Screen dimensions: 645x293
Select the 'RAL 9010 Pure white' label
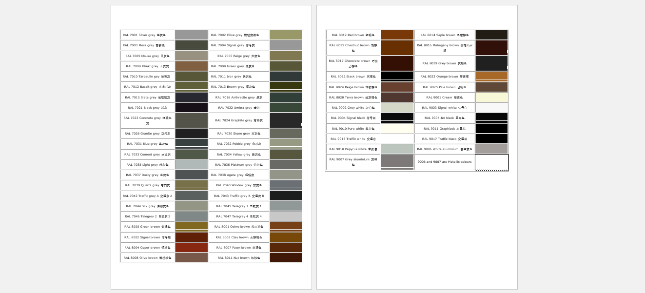353,129
